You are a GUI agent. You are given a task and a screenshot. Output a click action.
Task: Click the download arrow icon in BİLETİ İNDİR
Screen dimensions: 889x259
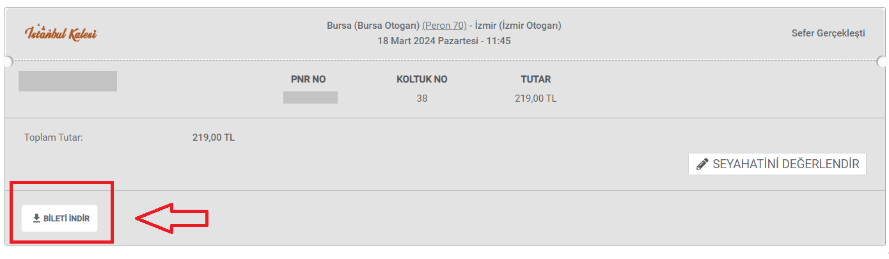[36, 218]
